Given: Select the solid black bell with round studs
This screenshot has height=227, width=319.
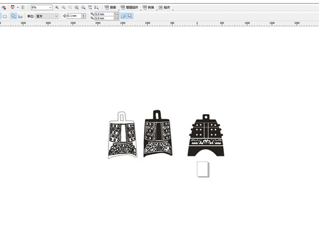Looking at the screenshot, I should click(x=206, y=136).
